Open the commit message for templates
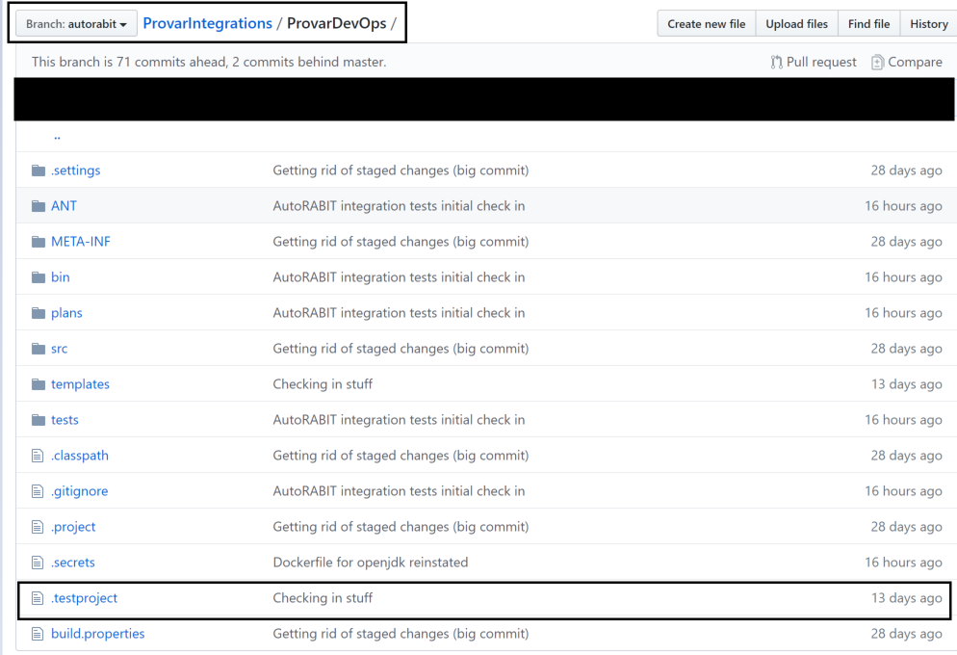The width and height of the screenshot is (957, 655). (x=323, y=384)
